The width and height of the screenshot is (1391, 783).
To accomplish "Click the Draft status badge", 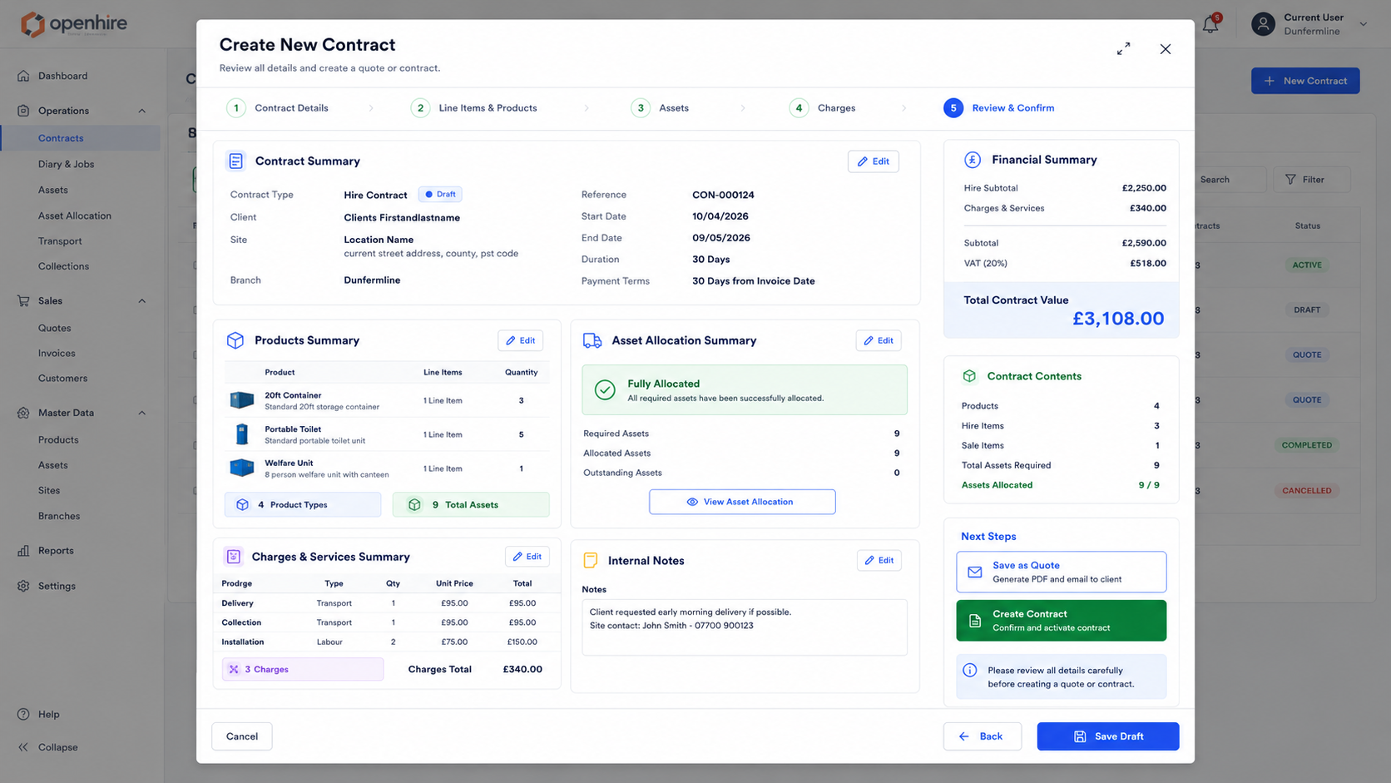I will pyautogui.click(x=440, y=195).
